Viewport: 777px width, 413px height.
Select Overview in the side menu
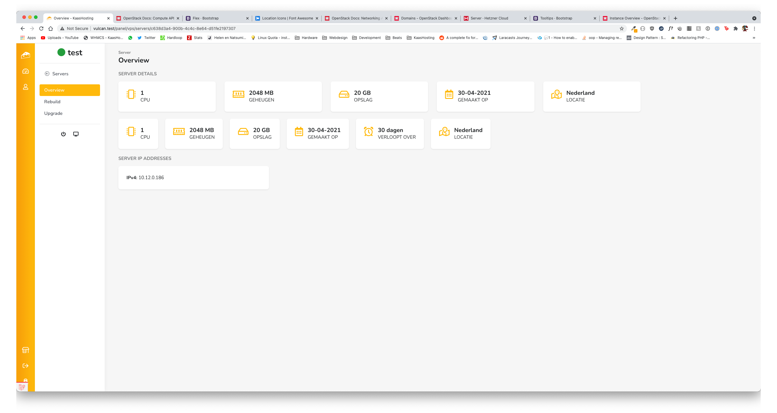[x=70, y=90]
